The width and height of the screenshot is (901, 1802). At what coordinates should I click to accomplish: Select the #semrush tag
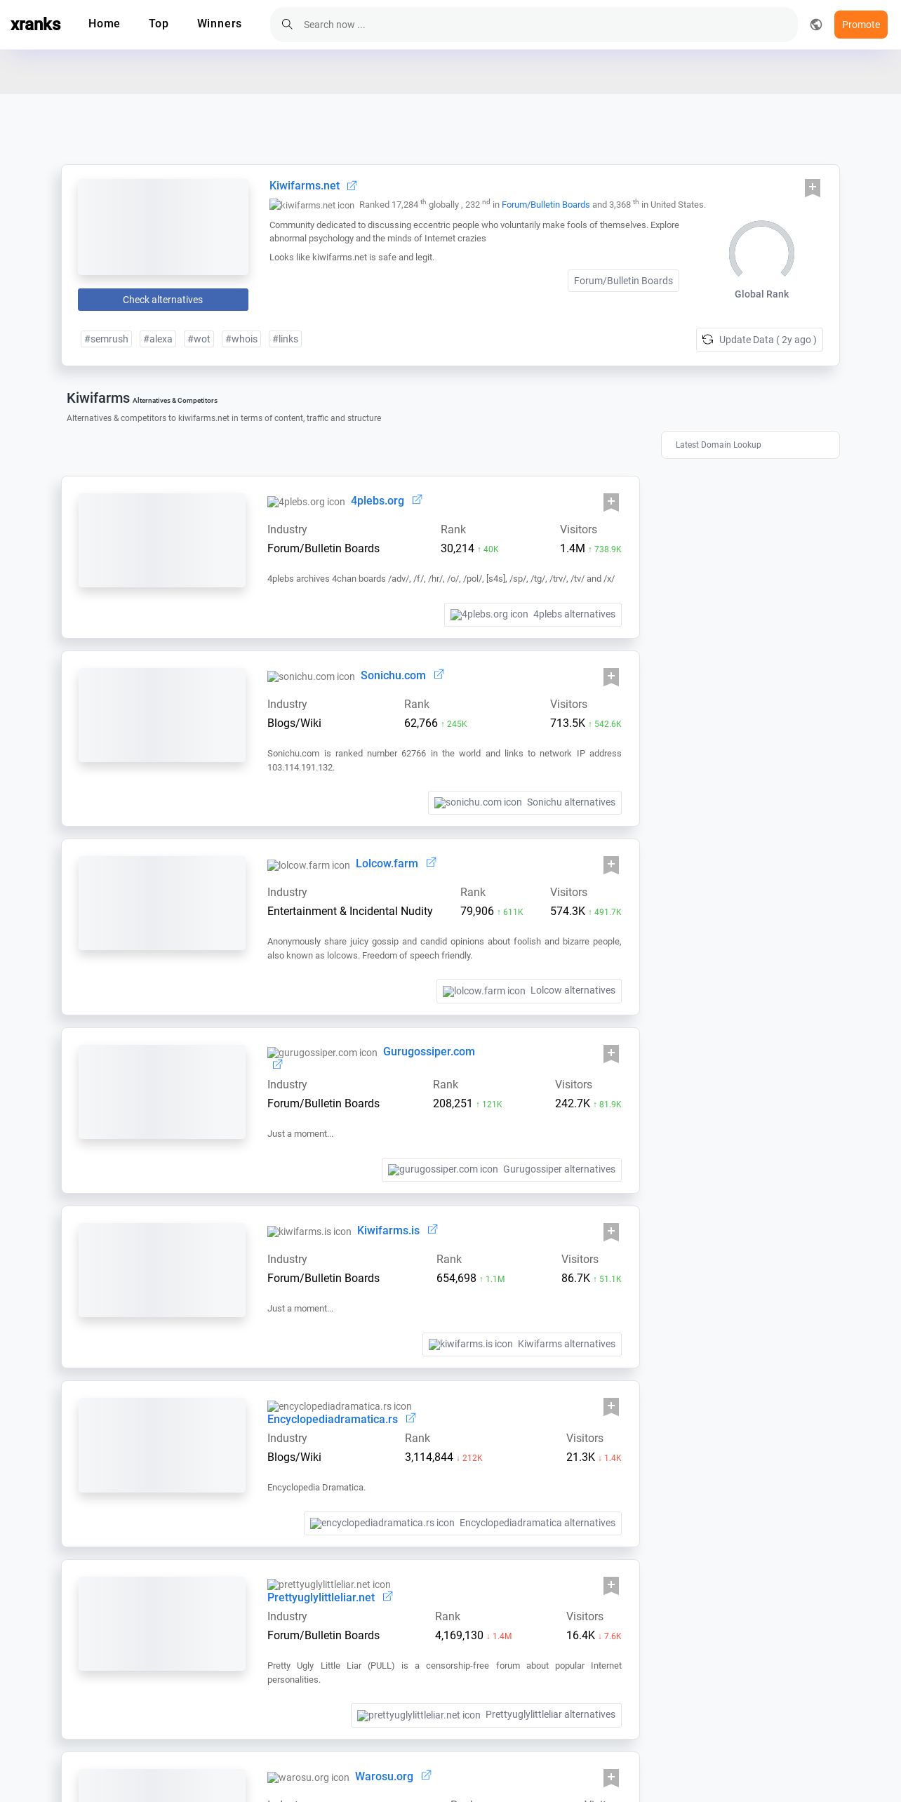107,339
